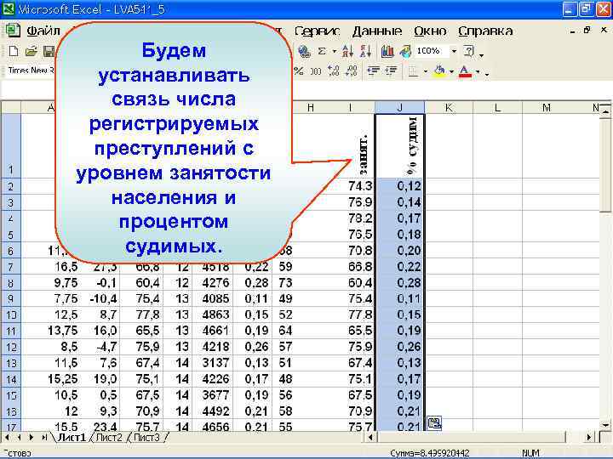The height and width of the screenshot is (459, 613).
Task: Click the Excel document icon beside Файл
Action: pos(12,31)
